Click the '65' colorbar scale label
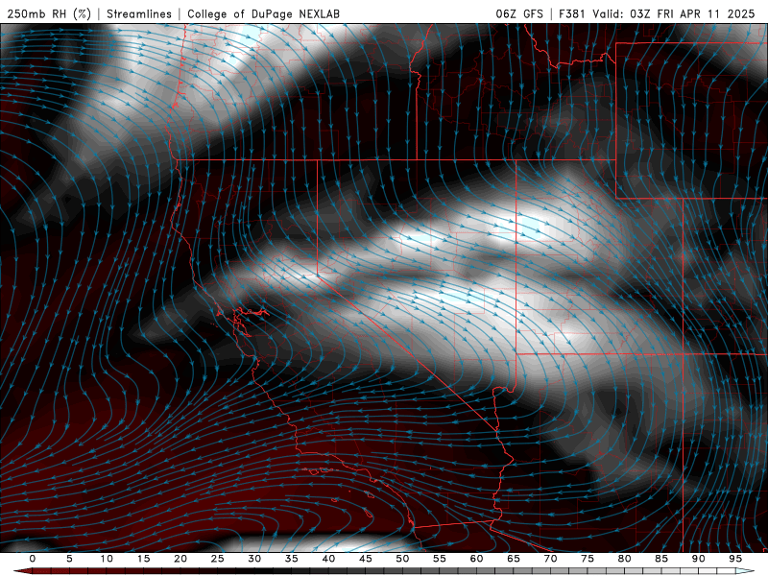 (x=514, y=559)
